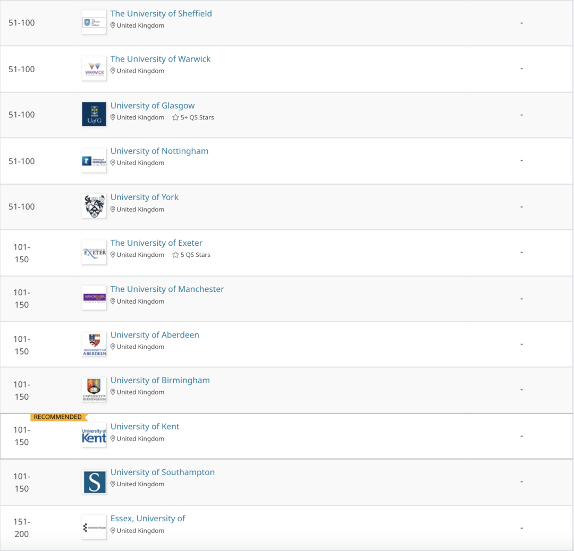
Task: Click the 51-100 rank for Glasgow
Action: click(x=22, y=115)
